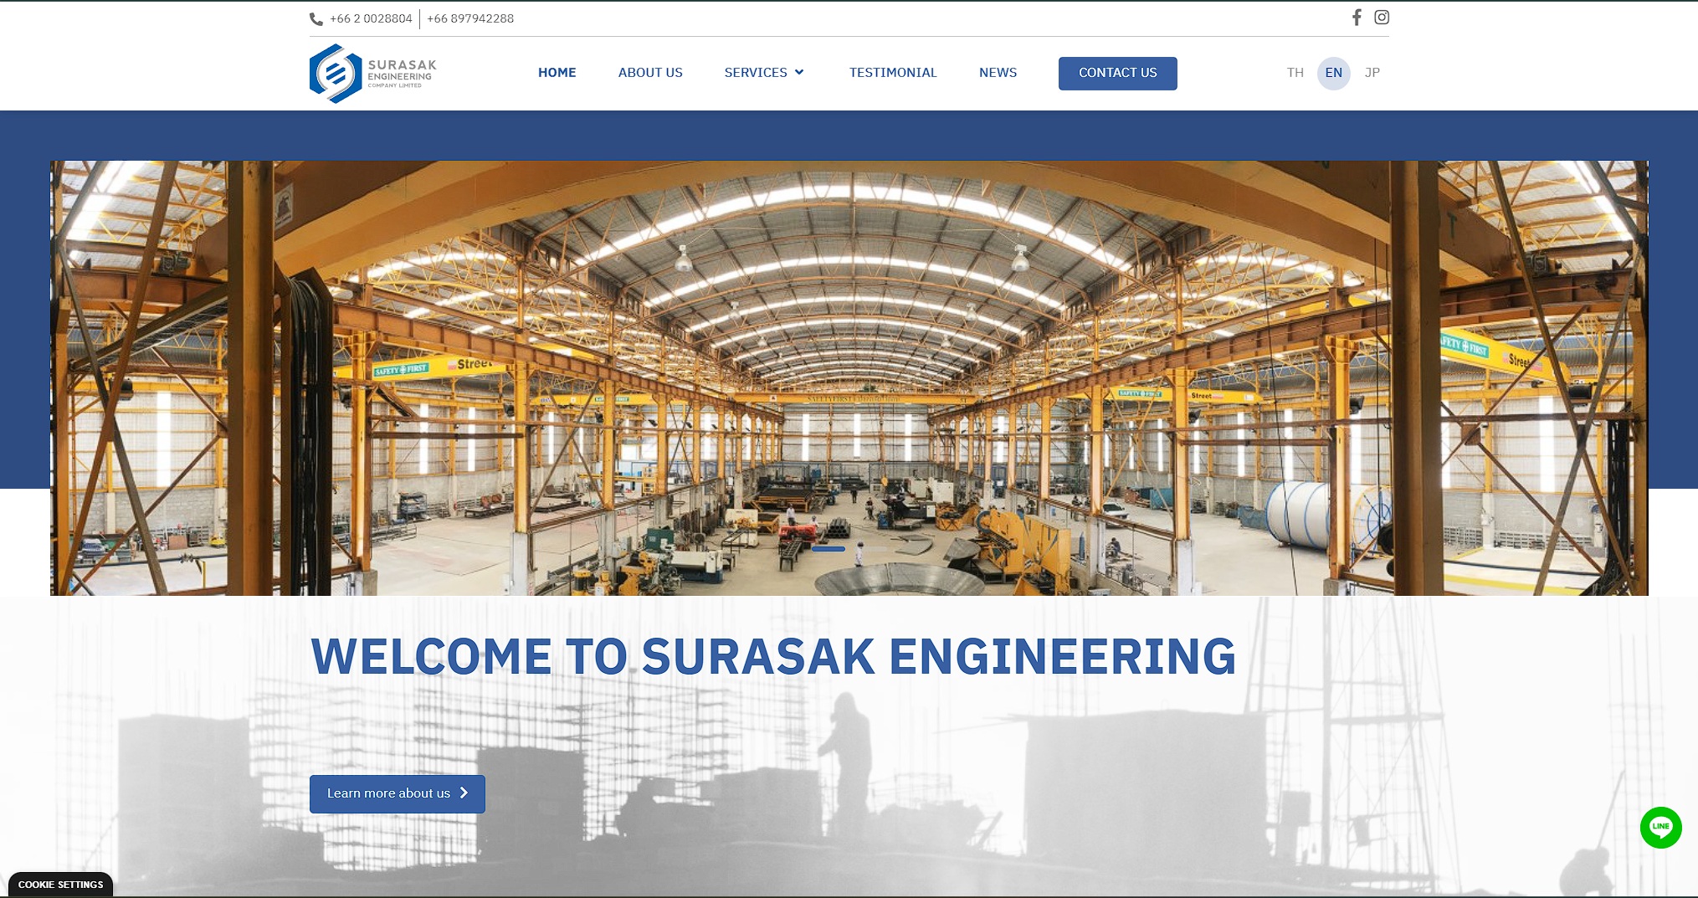Expand the Services dropdown chevron
Image resolution: width=1698 pixels, height=898 pixels.
pyautogui.click(x=799, y=73)
